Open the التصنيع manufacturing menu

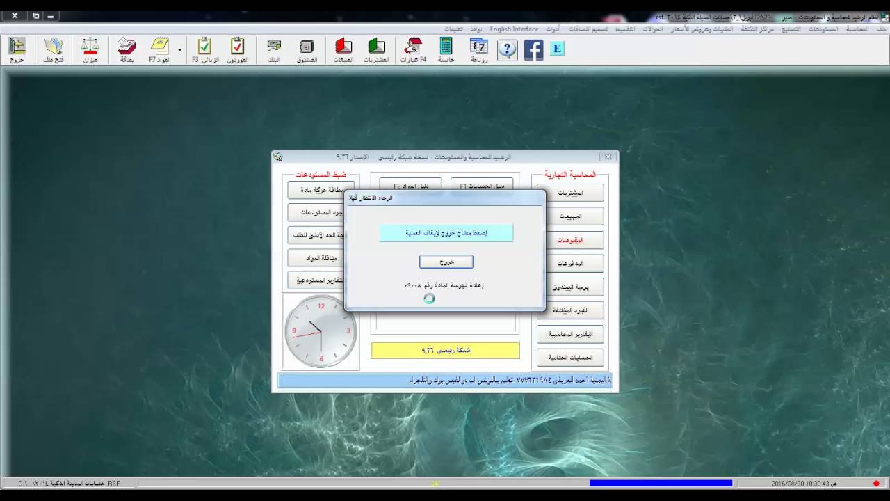tap(791, 29)
